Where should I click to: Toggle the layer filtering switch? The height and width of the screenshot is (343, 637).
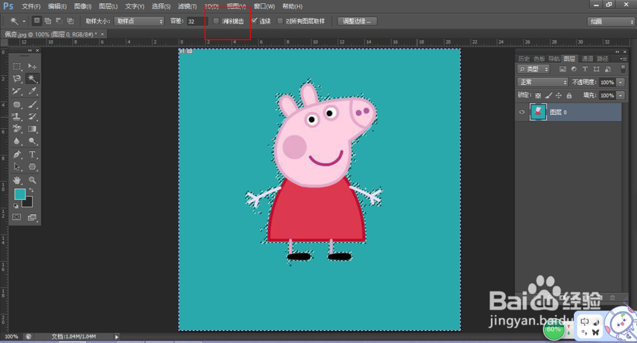(x=623, y=69)
